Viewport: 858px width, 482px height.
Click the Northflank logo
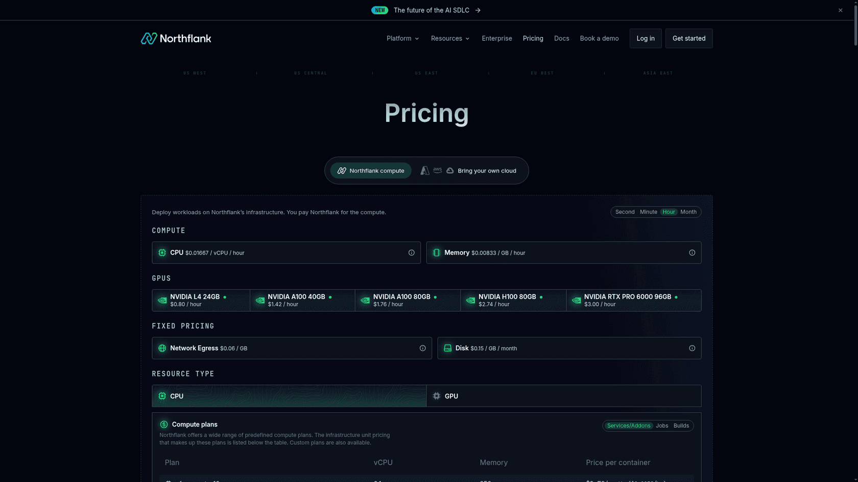(x=176, y=38)
